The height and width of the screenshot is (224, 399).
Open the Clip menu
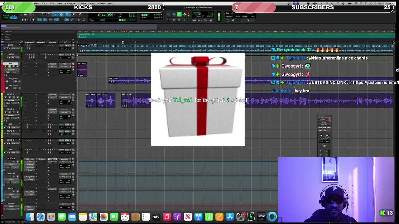[52, 3]
